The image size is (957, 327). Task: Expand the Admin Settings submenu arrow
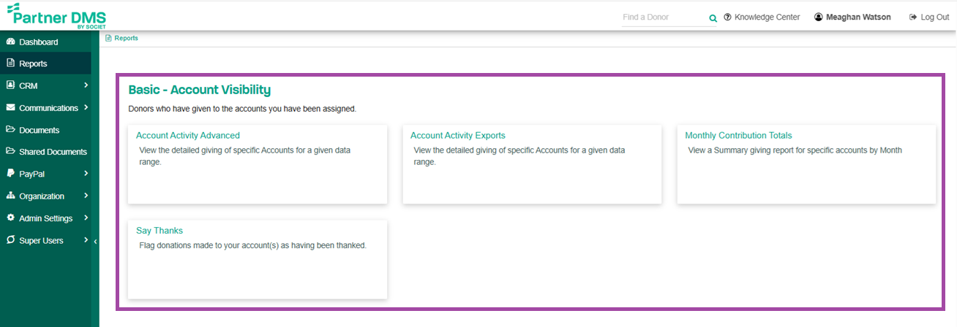(86, 218)
